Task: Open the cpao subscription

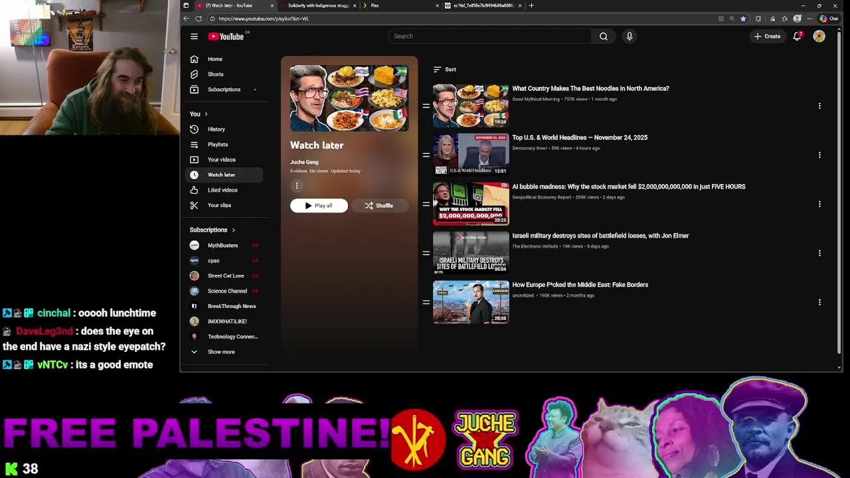Action: pyautogui.click(x=225, y=261)
